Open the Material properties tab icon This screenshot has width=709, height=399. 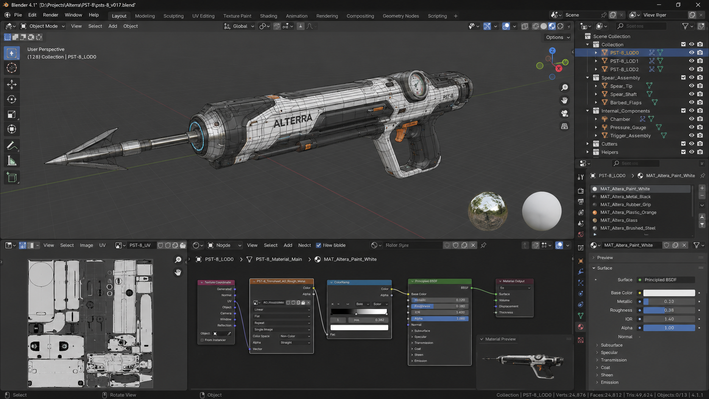coord(581,327)
